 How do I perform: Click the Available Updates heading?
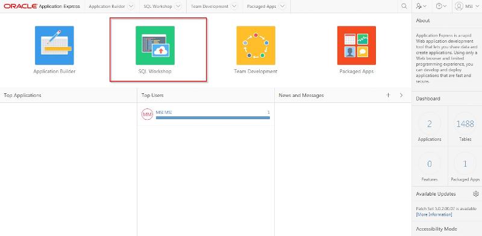coord(436,194)
